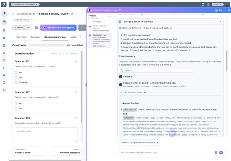Open the cube icon in left sidebar
Image resolution: width=231 pixels, height=161 pixels.
pos(4,22)
